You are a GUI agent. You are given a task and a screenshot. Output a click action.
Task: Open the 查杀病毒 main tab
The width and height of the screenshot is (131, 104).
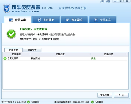[18, 20]
